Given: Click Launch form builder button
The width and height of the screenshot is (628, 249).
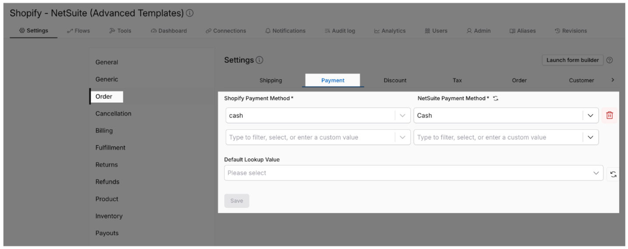Looking at the screenshot, I should click(572, 60).
